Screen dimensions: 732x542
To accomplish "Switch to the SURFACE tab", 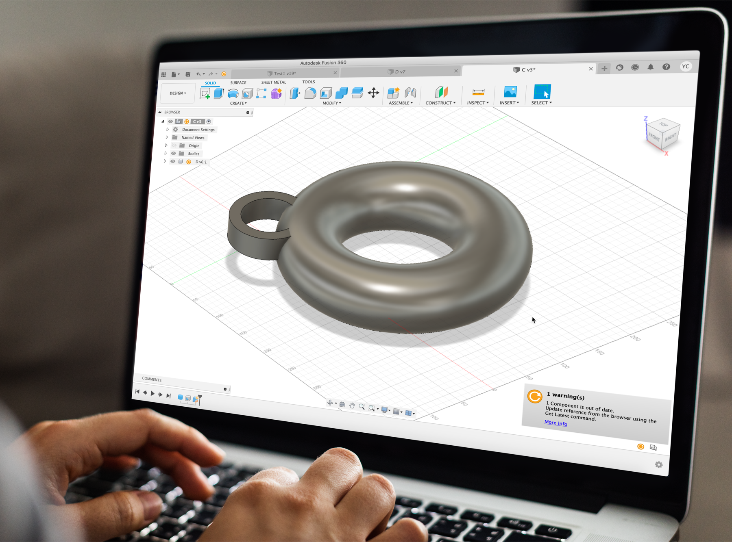I will (238, 82).
